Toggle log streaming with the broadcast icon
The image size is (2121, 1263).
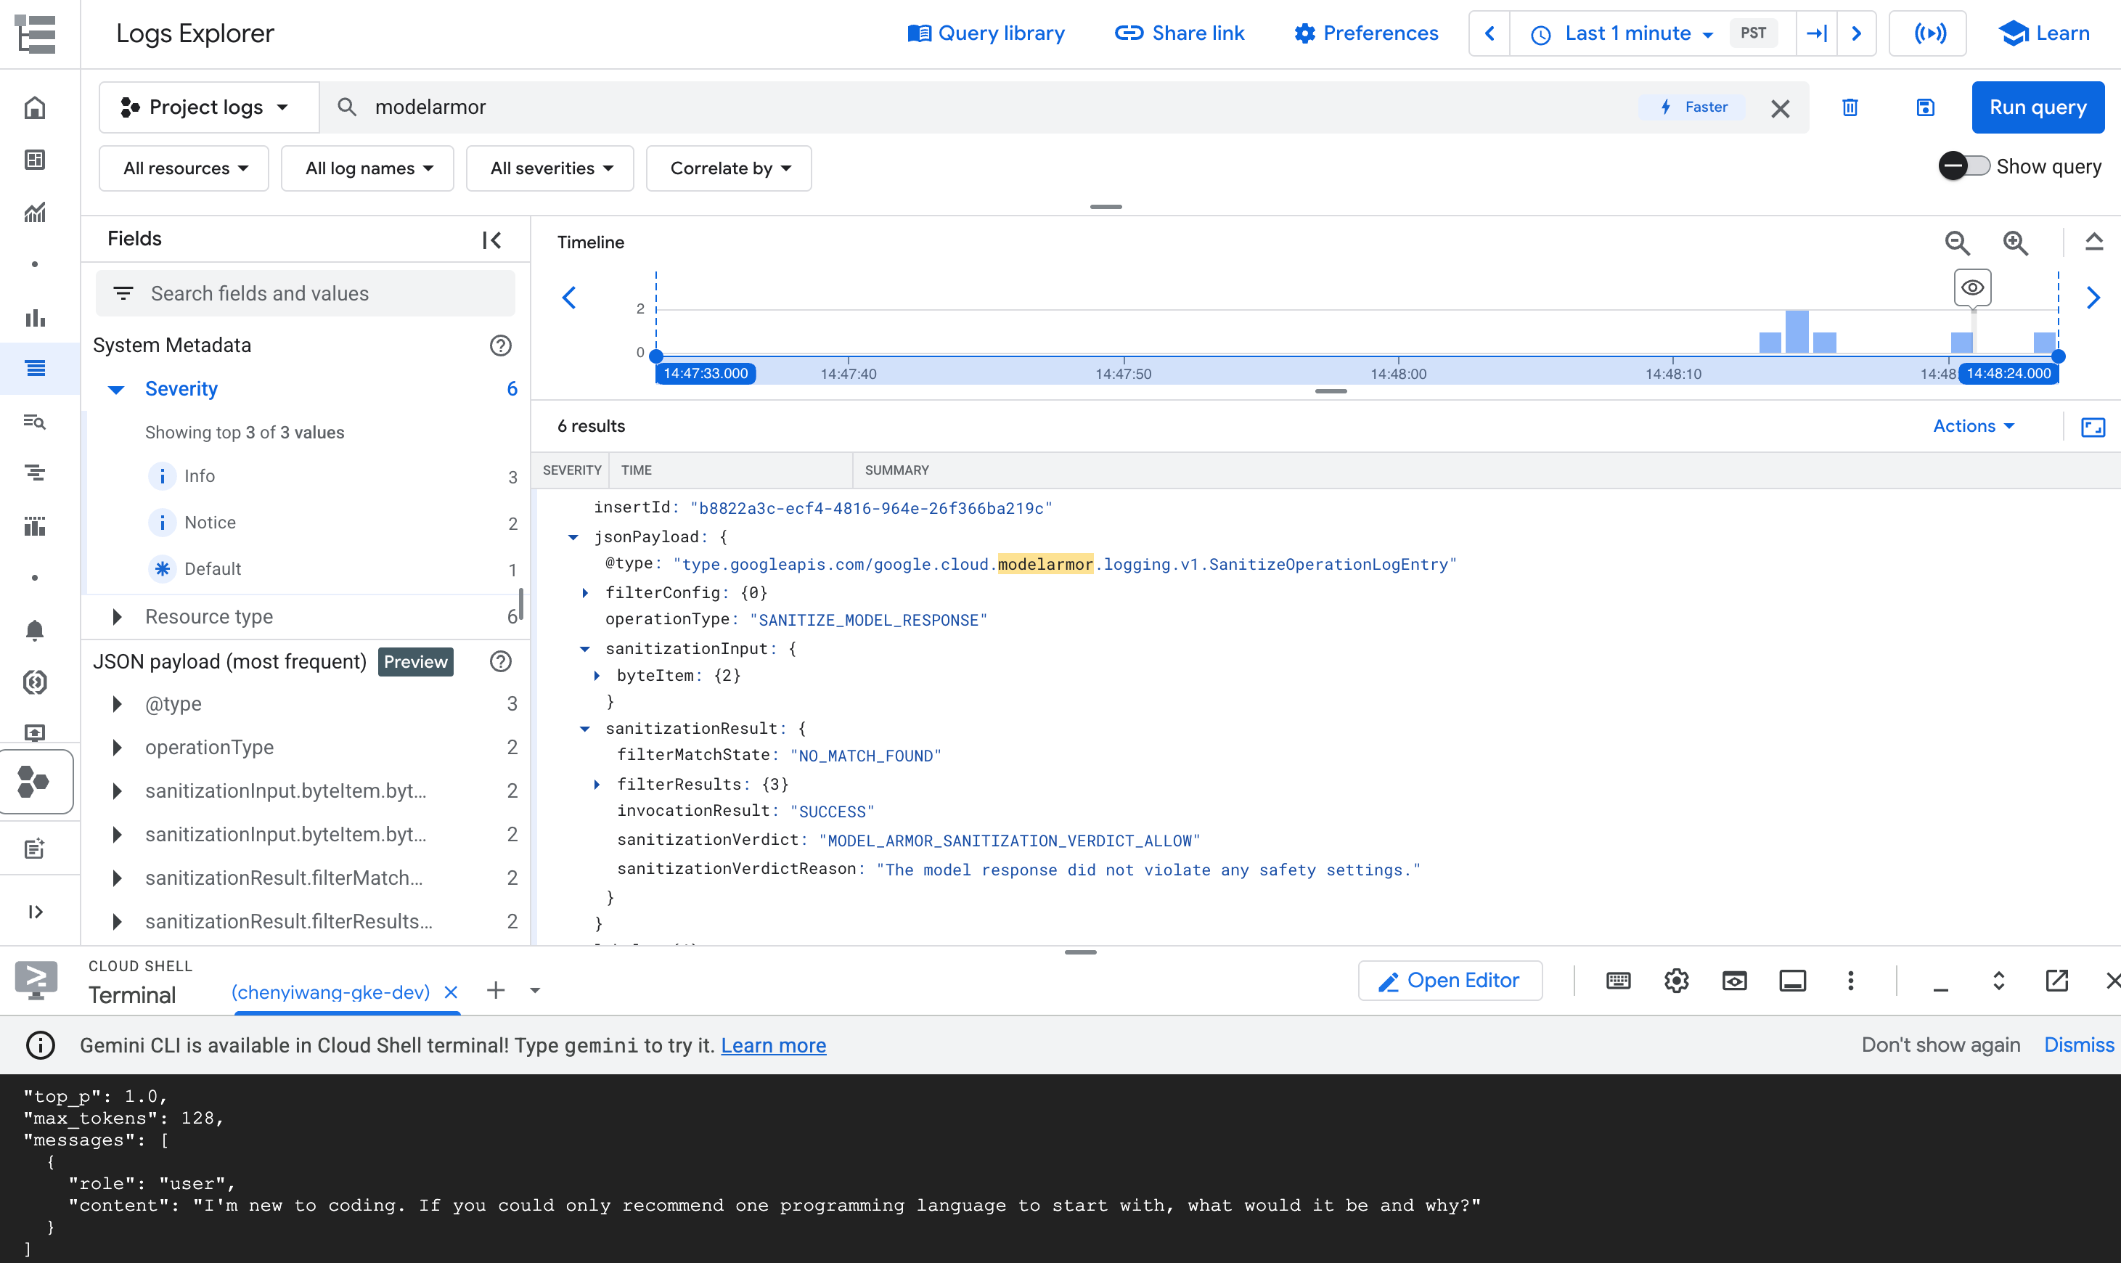(1927, 34)
